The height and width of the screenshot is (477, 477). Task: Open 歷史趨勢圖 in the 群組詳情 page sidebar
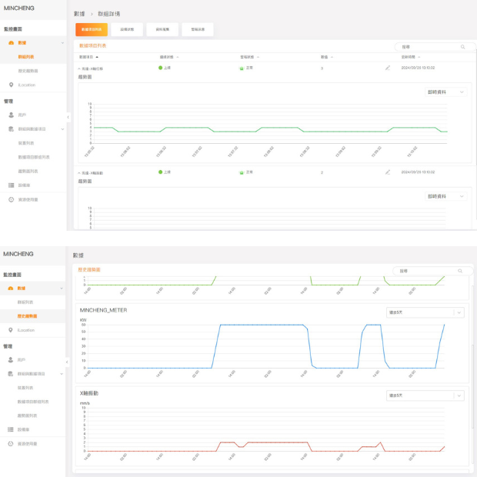pos(28,71)
